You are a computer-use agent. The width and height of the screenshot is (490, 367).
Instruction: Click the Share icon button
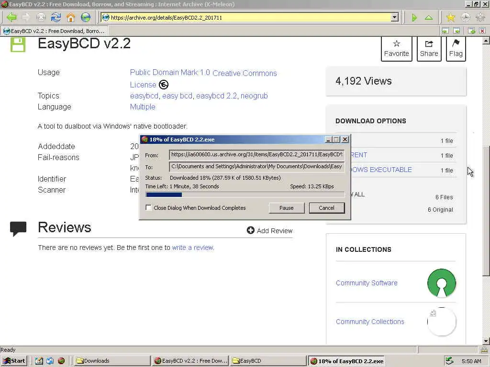[x=429, y=48]
